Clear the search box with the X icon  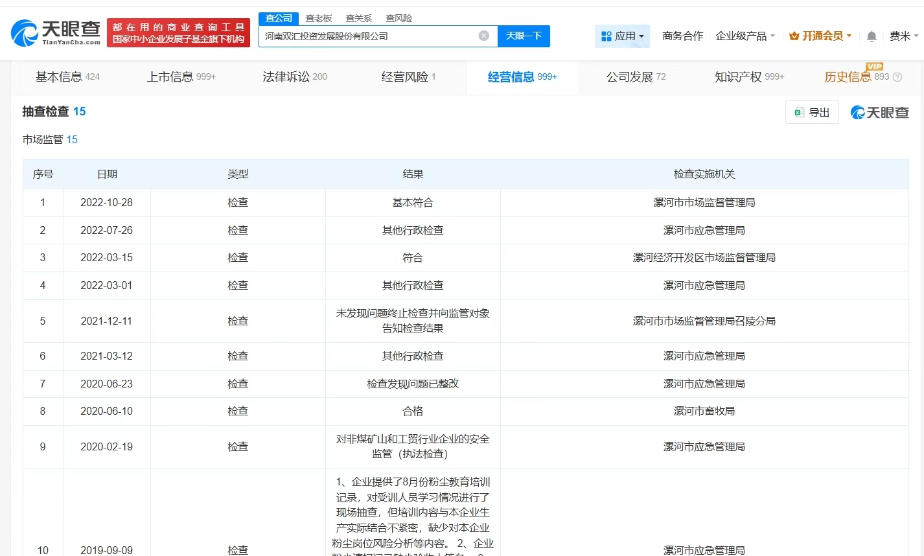pyautogui.click(x=484, y=36)
